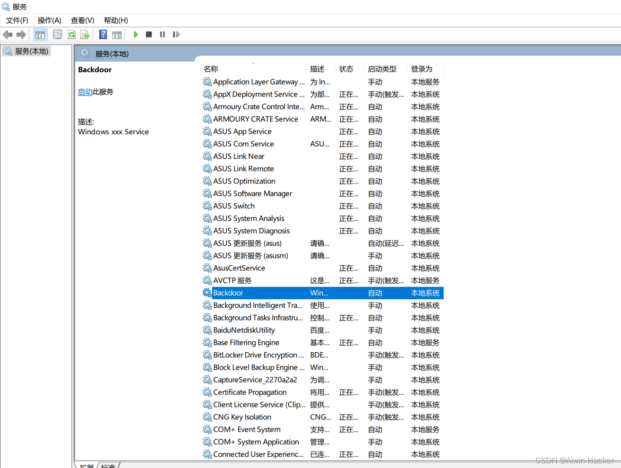Select ASUS 更新服务 (asusm) row

point(323,255)
